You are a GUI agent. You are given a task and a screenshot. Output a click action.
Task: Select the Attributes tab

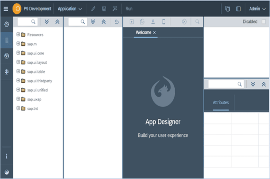pos(221,103)
